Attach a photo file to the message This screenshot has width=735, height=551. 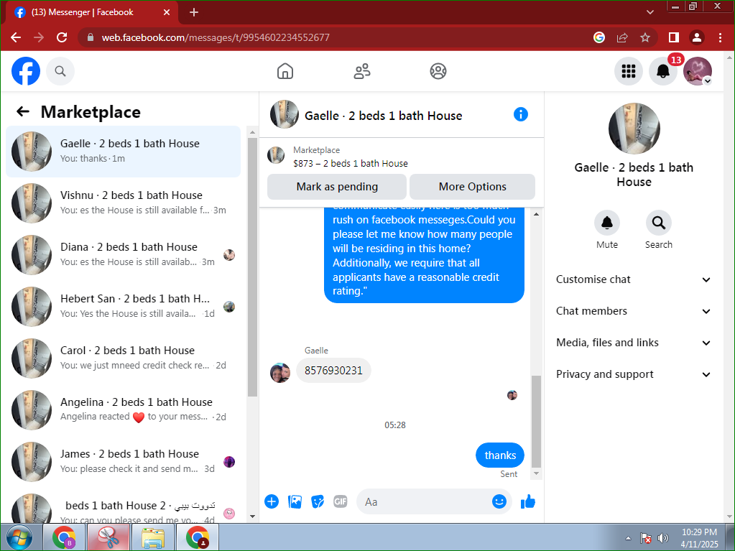point(295,502)
